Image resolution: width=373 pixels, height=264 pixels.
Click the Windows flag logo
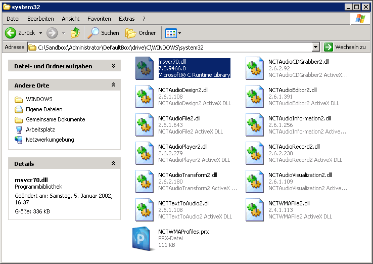pos(360,19)
